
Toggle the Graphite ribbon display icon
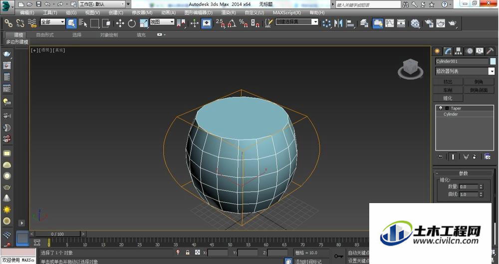coord(378,23)
